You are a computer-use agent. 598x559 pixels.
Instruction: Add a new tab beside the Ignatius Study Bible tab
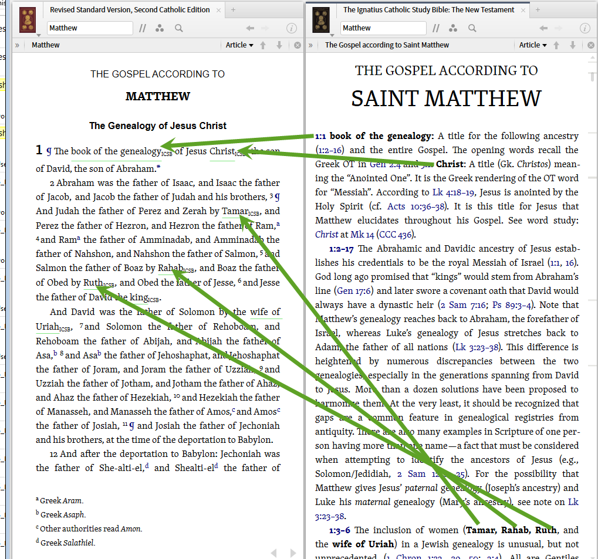pyautogui.click(x=538, y=10)
